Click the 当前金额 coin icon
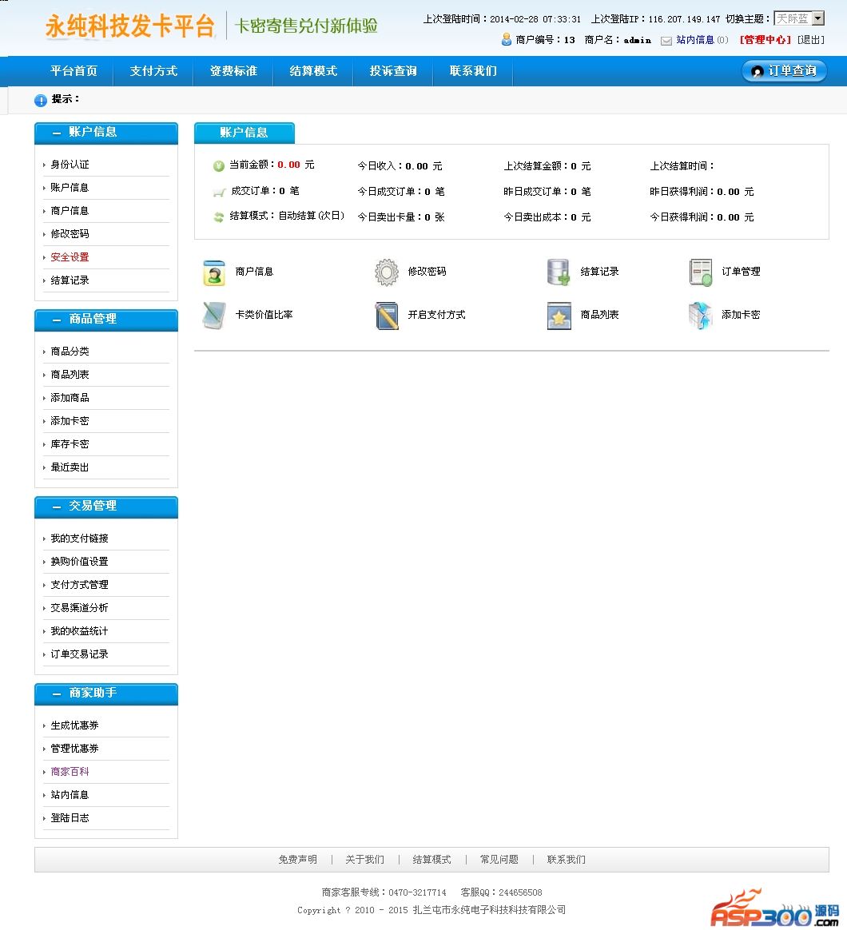This screenshot has height=930, width=847. pos(219,166)
